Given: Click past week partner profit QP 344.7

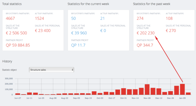Looking at the screenshot, I should [145, 45].
